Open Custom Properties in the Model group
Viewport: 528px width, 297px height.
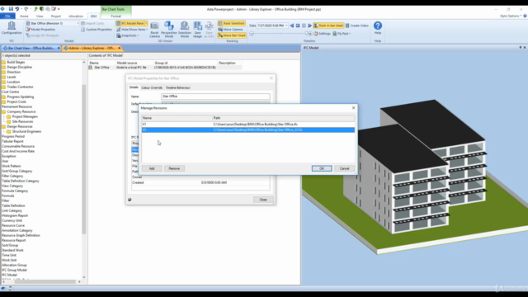[97, 30]
